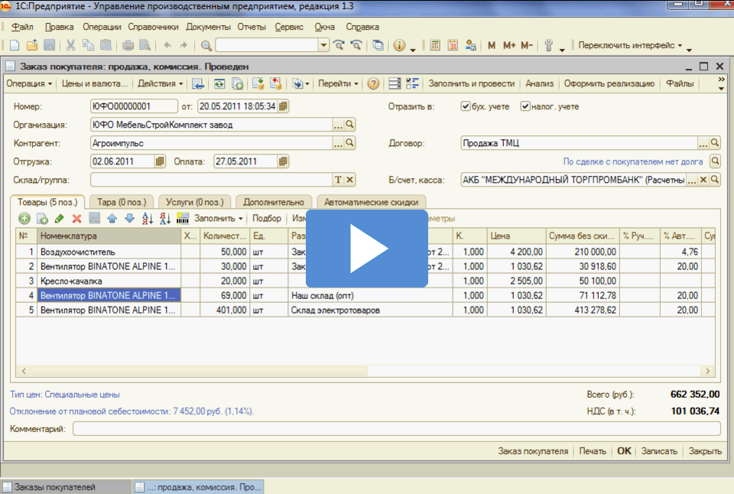Open selection list for Организация field
The width and height of the screenshot is (734, 494).
click(338, 125)
